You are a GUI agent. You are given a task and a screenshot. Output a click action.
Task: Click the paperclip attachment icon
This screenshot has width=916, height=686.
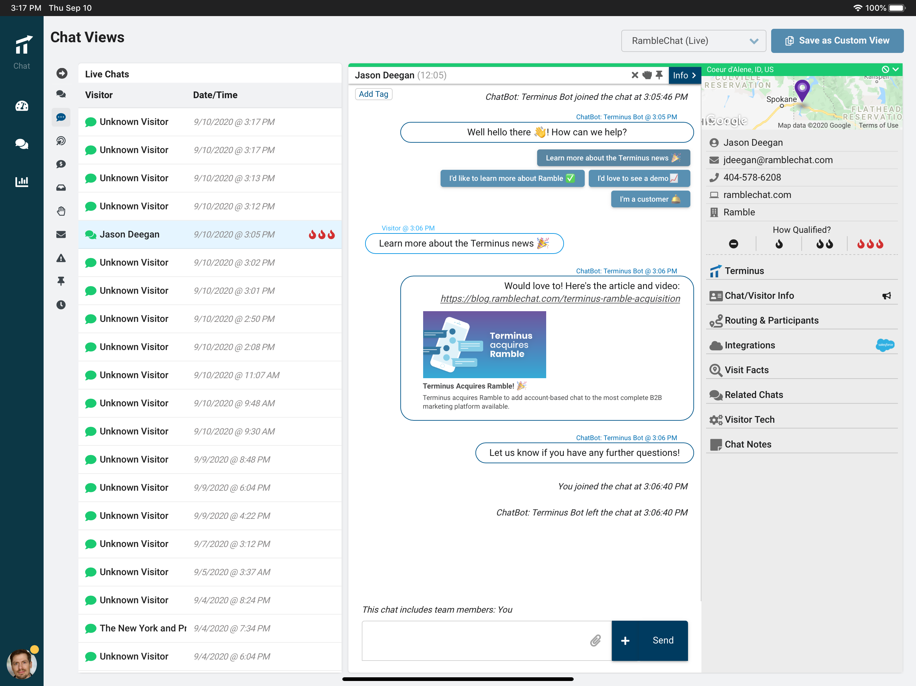click(595, 640)
